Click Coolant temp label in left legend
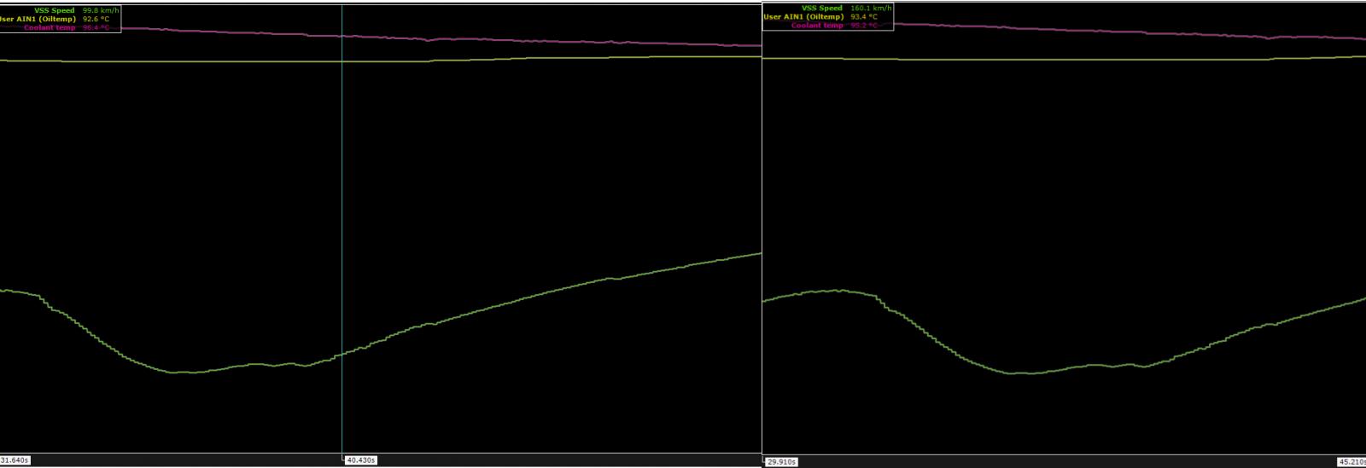 tap(50, 27)
